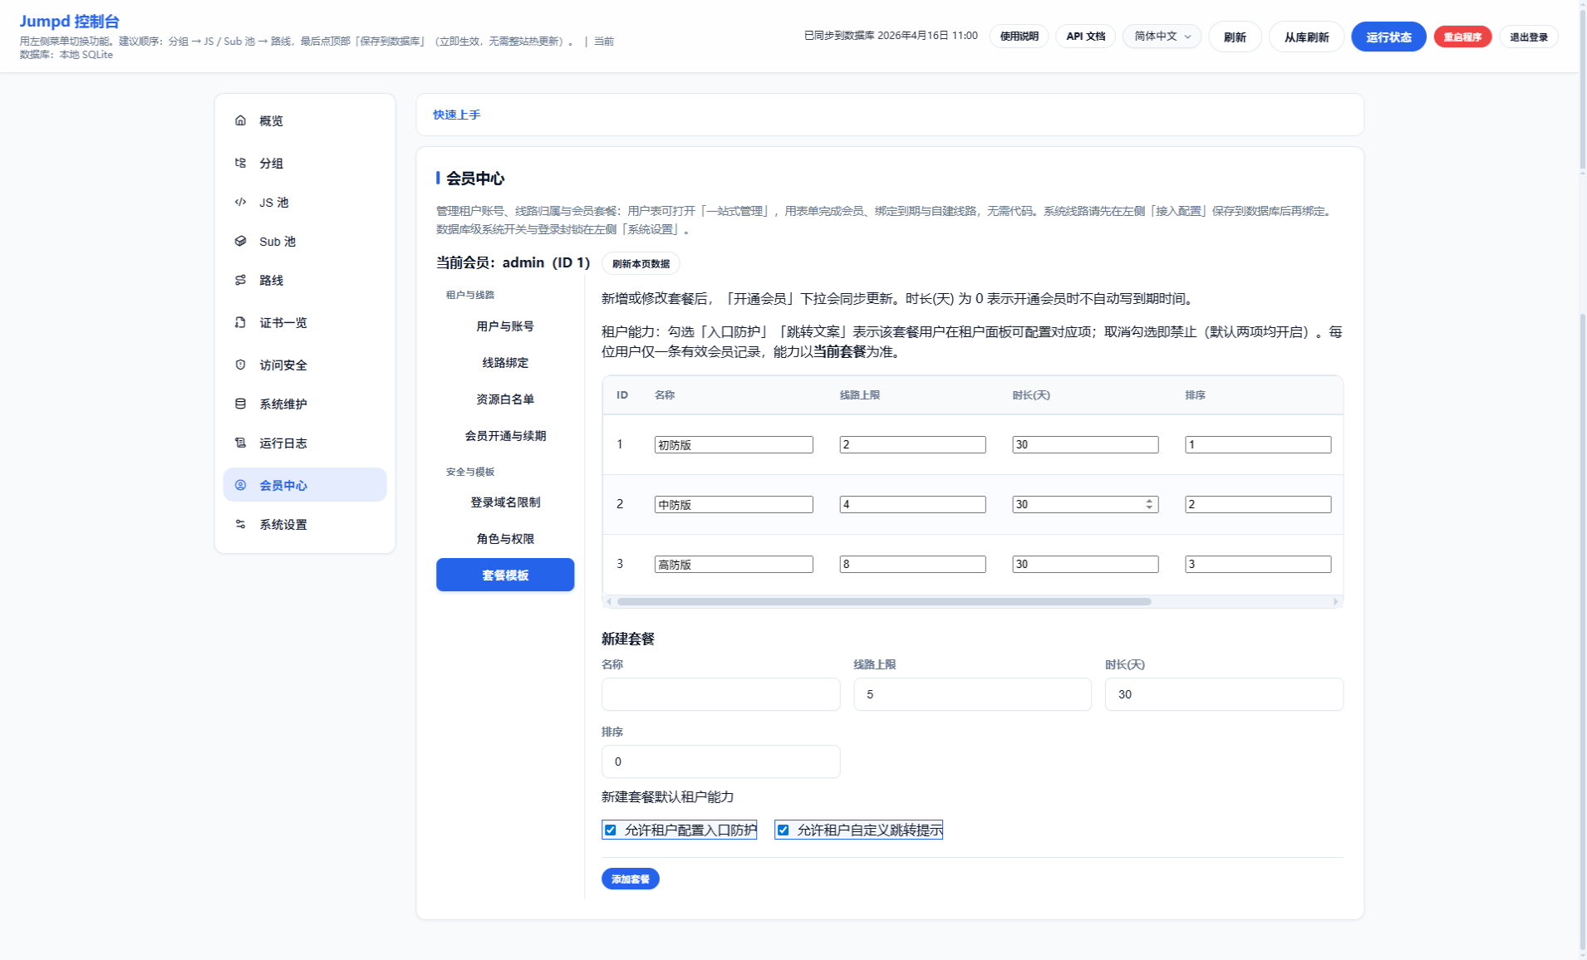Click the route icon beside 路线
Screen dimensions: 1587x960
click(x=240, y=280)
